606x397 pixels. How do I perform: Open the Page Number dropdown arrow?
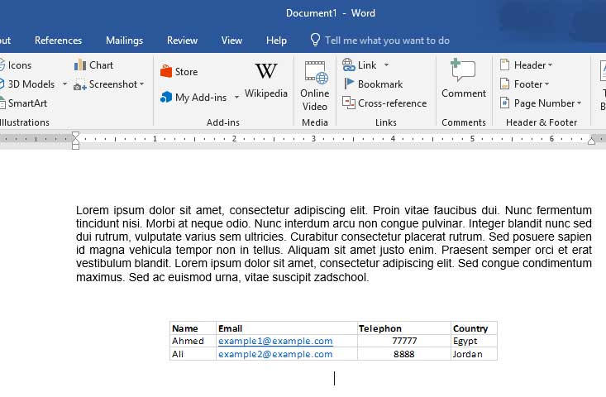579,103
